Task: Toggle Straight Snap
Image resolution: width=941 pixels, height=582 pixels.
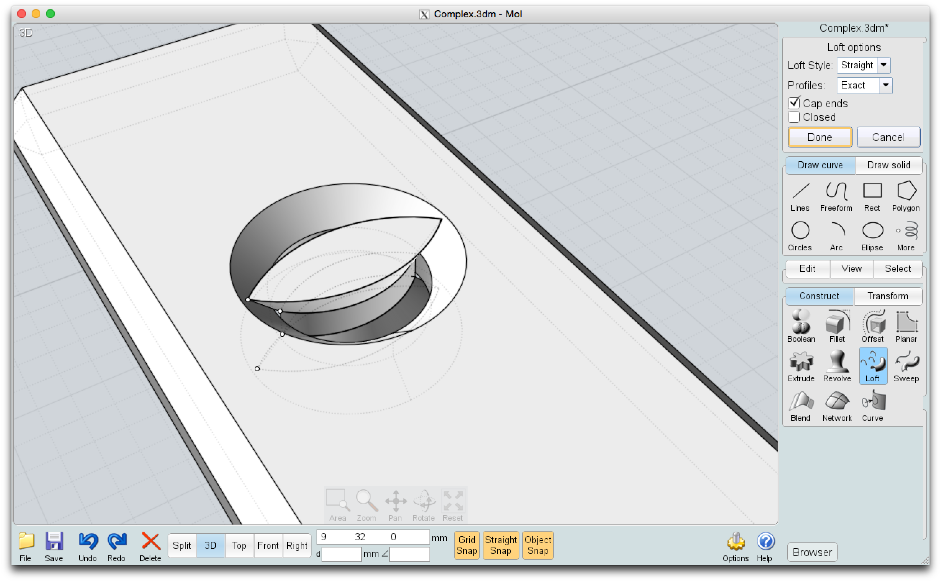Action: pyautogui.click(x=500, y=545)
